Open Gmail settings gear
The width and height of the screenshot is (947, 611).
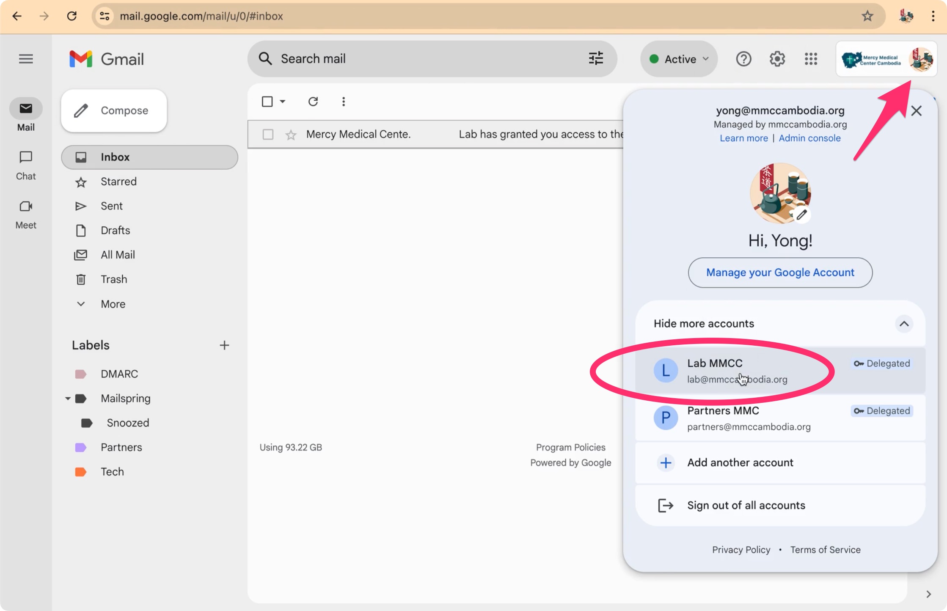click(777, 59)
